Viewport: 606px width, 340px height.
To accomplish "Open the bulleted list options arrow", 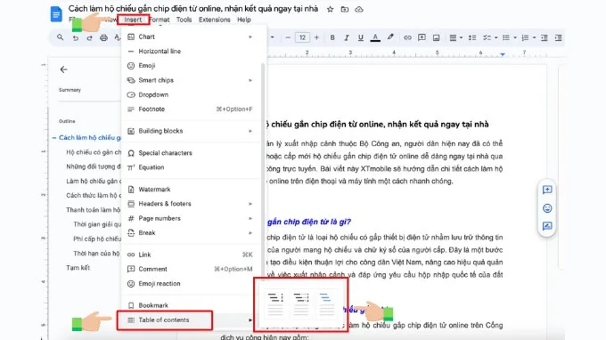I will pos(515,37).
